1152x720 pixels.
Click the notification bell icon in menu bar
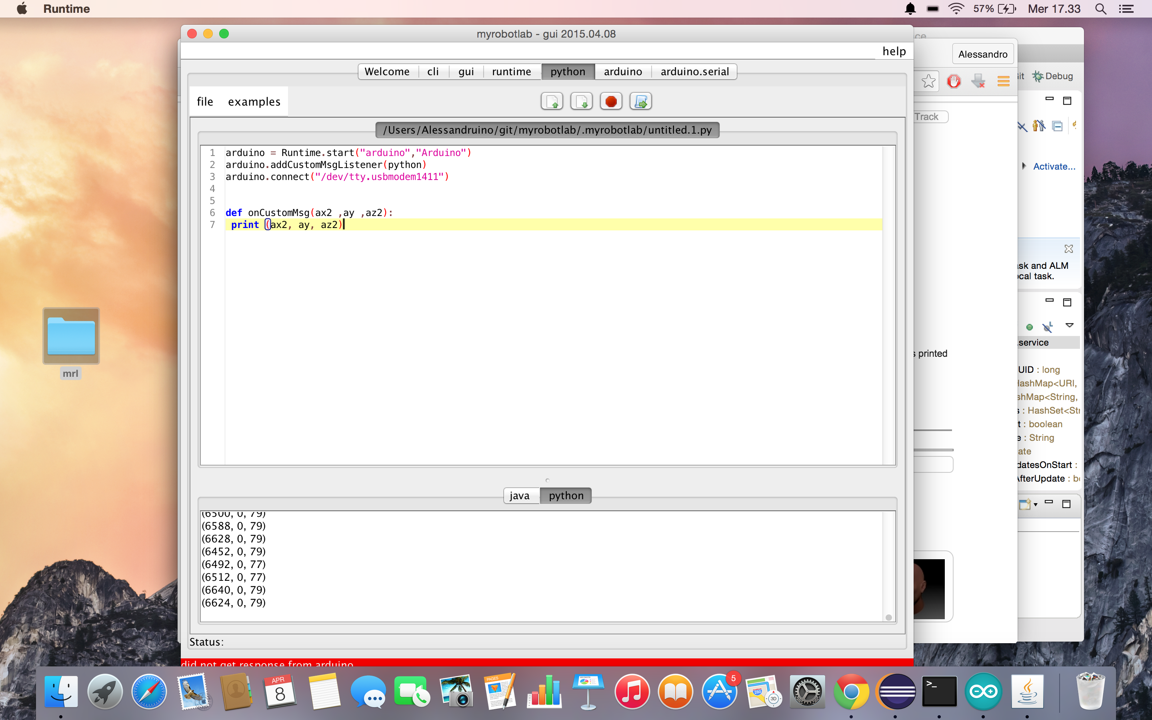click(910, 8)
